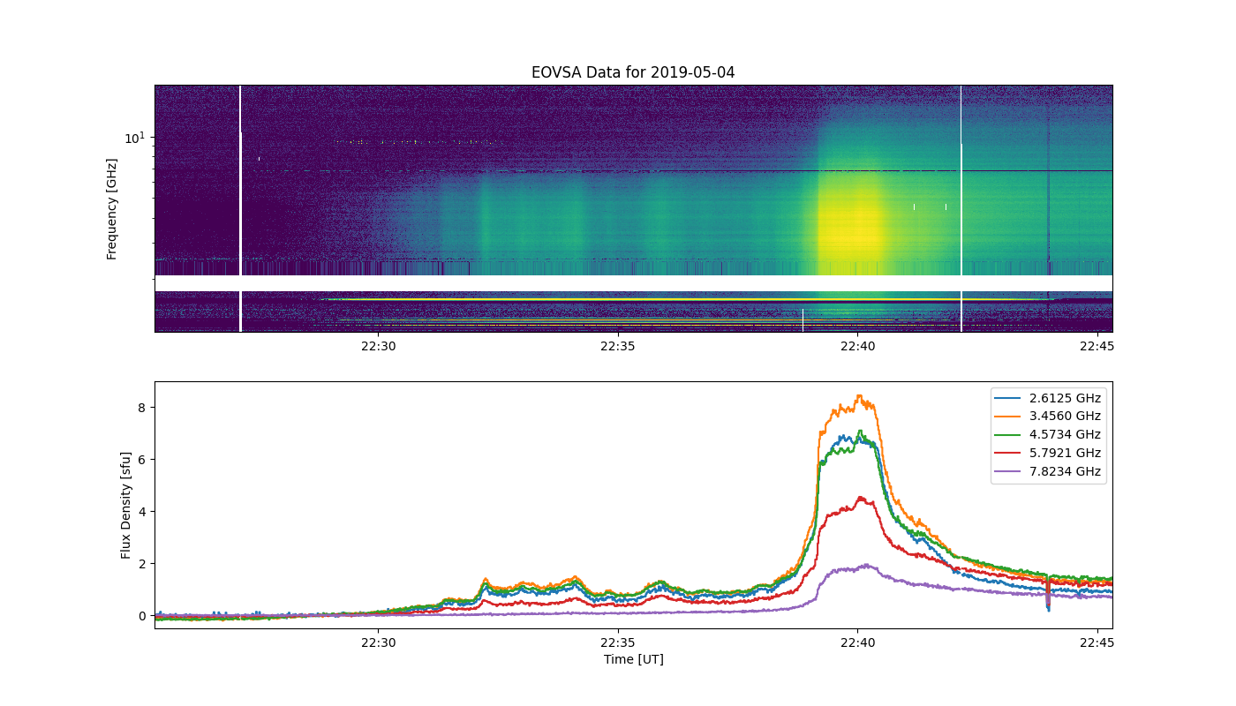Click the 10¹ frequency tick label
This screenshot has height=706, width=1236.
134,138
